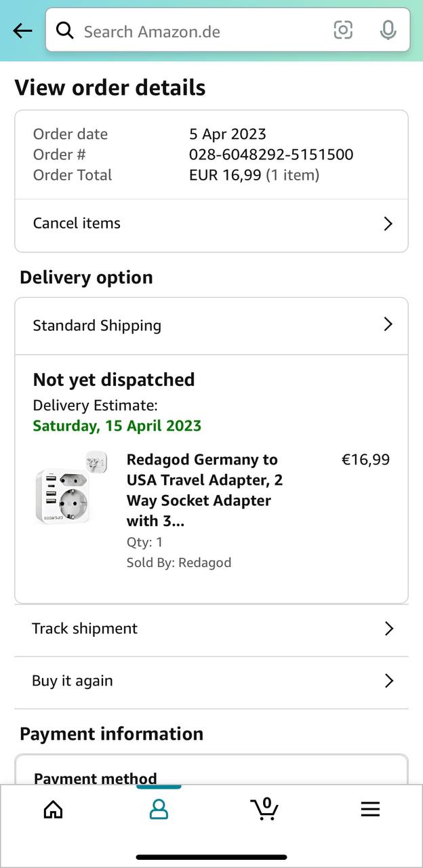Tap the microphone voice search icon

388,31
